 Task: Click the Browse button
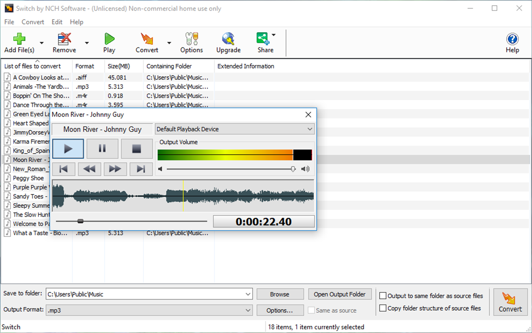pos(280,294)
